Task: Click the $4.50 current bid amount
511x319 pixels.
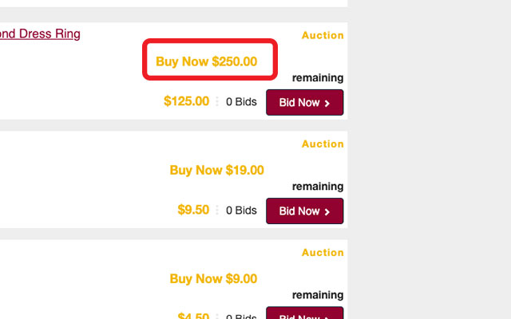Action: (193, 316)
